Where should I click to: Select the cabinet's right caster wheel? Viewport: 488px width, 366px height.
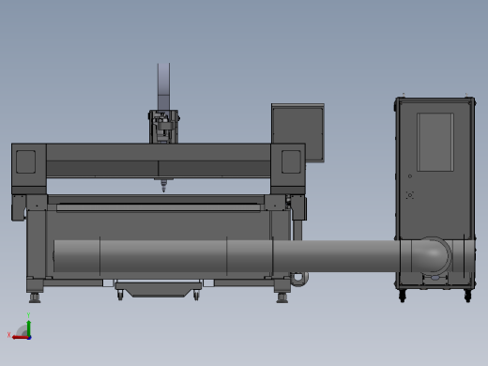point(468,296)
